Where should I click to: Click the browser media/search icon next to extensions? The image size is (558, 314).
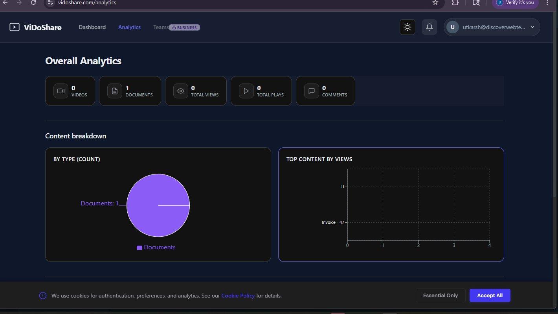pos(476,2)
